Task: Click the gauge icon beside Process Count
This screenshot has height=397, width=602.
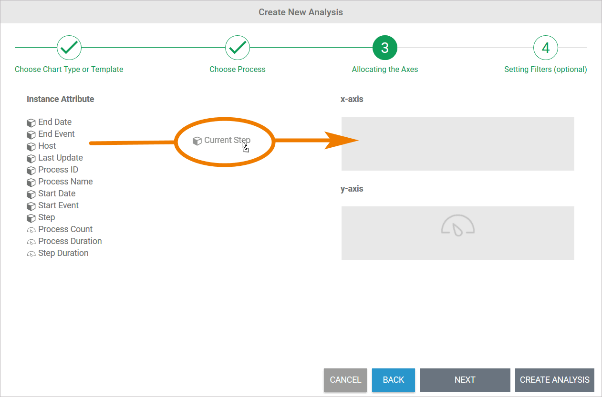Action: (31, 230)
